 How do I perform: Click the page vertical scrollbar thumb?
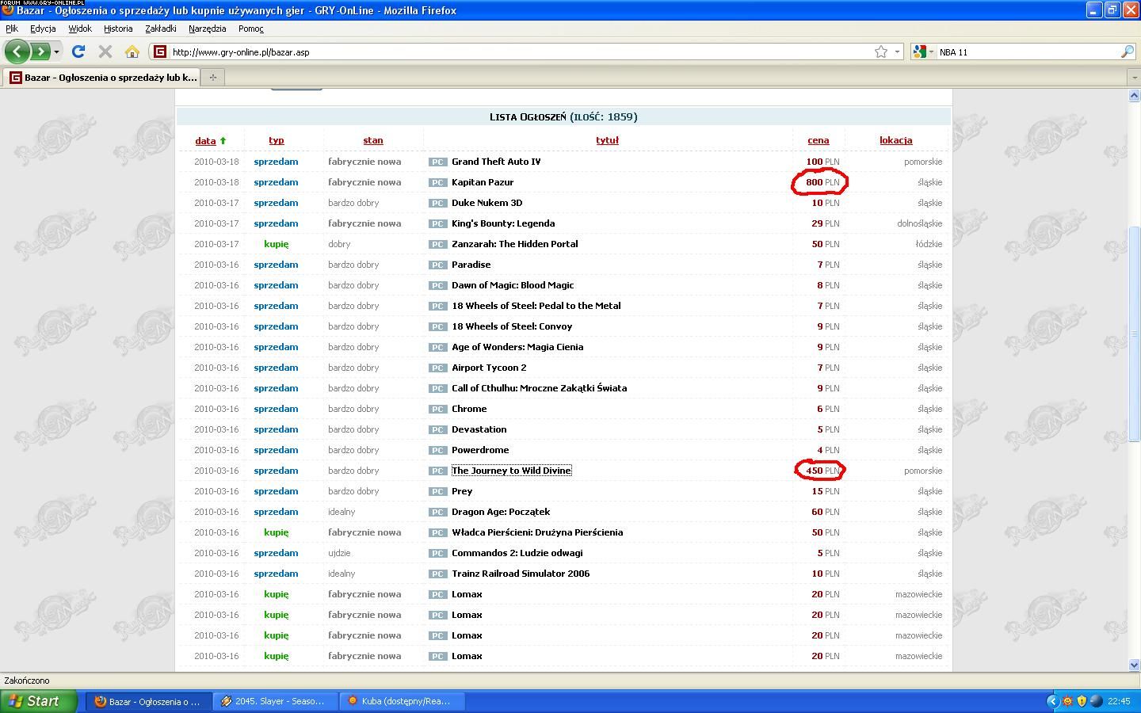pyautogui.click(x=1133, y=334)
